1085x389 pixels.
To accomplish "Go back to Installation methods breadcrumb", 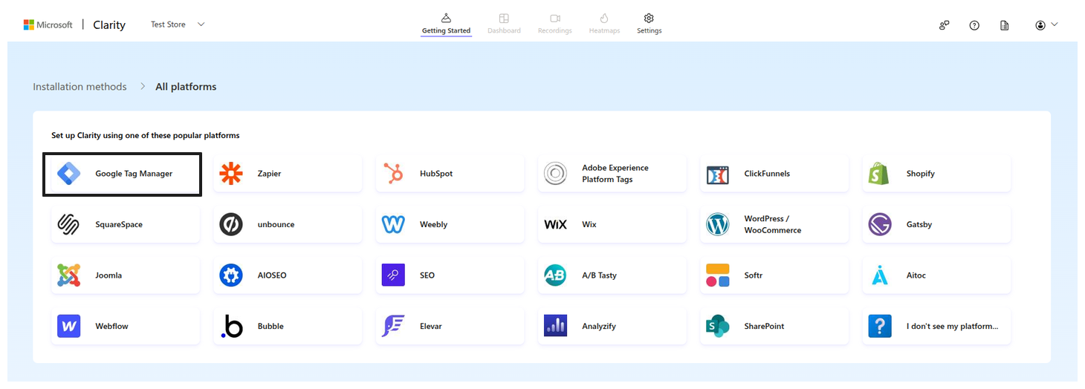I will tap(80, 87).
